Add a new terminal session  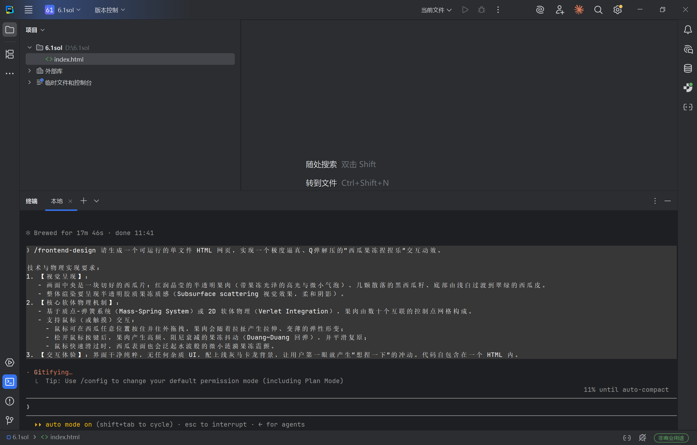click(84, 201)
